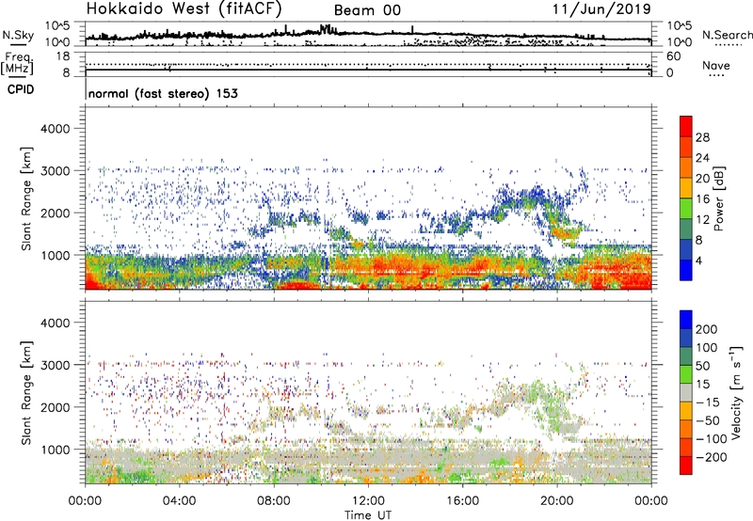Screen dimensions: 753x521
Task: Click the "-50" velocity colorbar label
Action: [x=707, y=420]
